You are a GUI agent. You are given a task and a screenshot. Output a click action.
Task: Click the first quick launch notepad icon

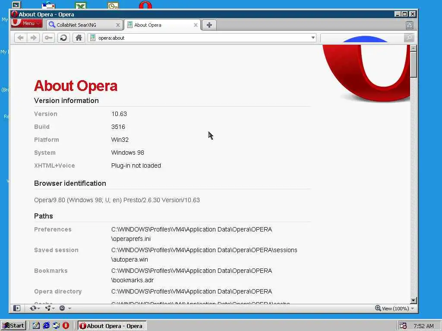(x=36, y=326)
